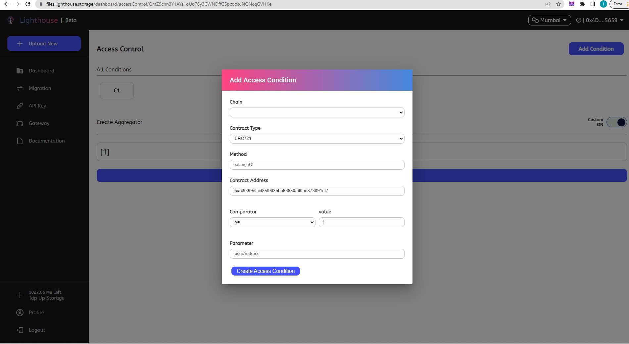
Task: Click the Add Access Condition dialog title
Action: [263, 80]
